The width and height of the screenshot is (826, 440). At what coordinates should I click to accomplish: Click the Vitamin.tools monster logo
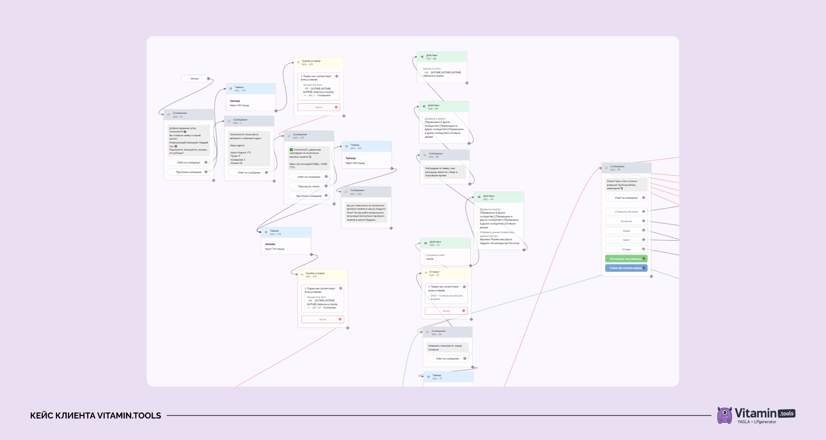(x=724, y=415)
